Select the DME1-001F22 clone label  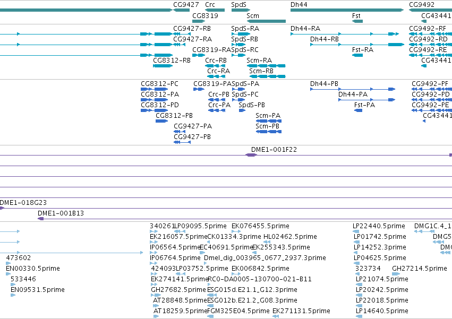[274, 150]
